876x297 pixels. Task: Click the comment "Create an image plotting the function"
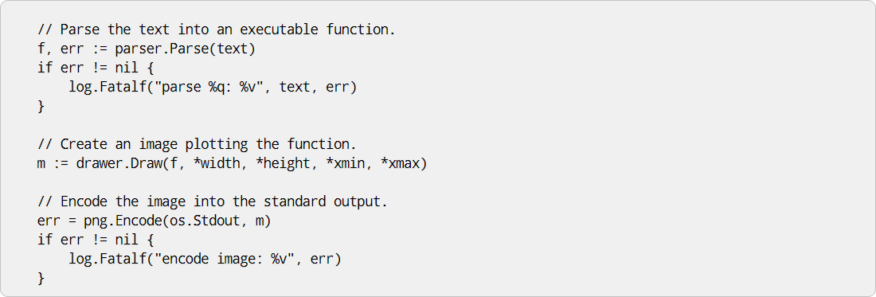[197, 145]
